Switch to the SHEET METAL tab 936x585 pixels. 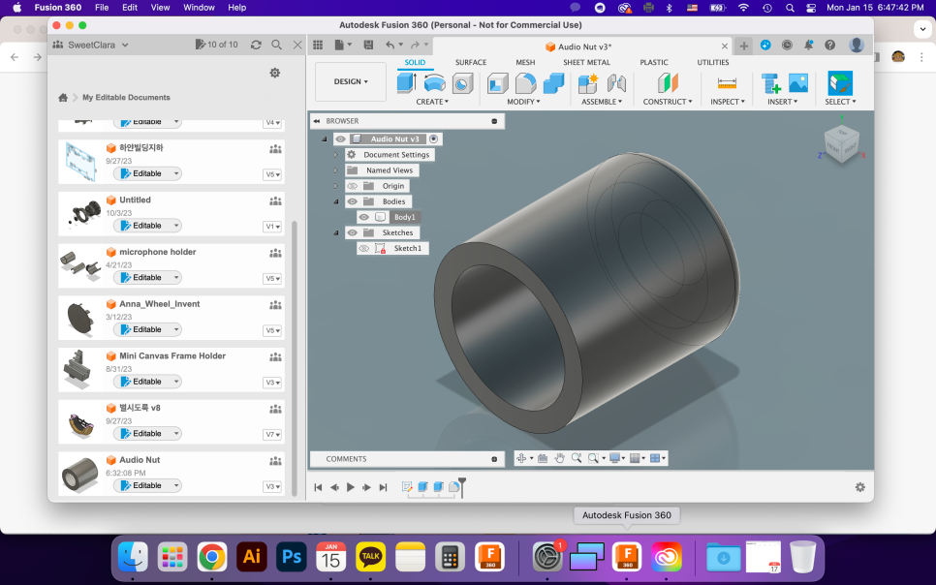587,62
